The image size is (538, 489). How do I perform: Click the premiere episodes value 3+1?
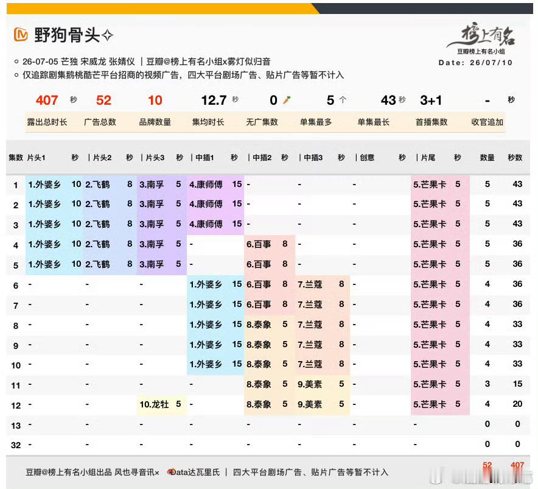pyautogui.click(x=431, y=100)
